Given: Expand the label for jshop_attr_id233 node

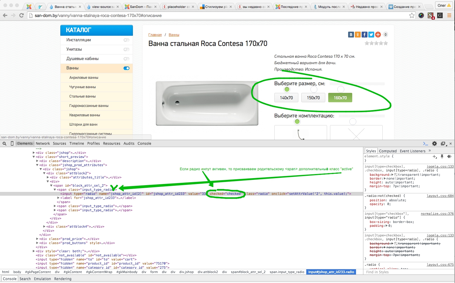Looking at the screenshot, I should click(x=58, y=198).
